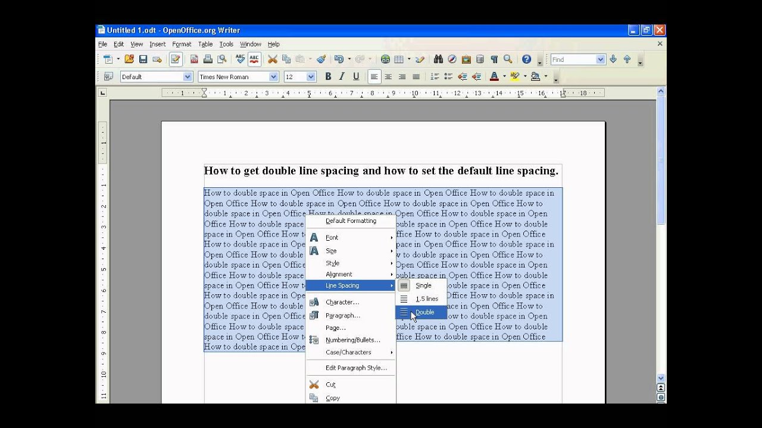
Task: Undo the last action
Action: [339, 59]
